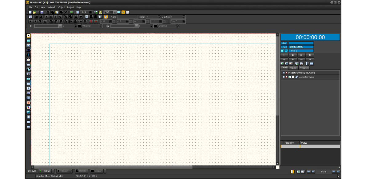
Task: Click the Cut scissors icon
Action: tap(48, 12)
